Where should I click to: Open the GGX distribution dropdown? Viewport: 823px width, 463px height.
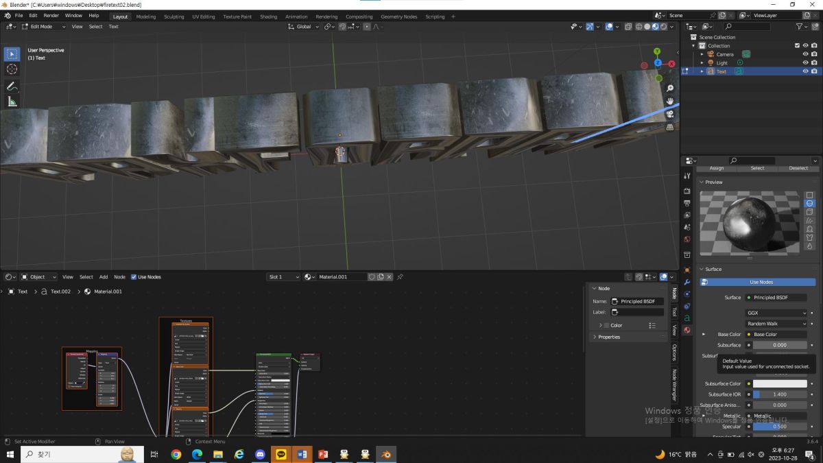click(776, 313)
